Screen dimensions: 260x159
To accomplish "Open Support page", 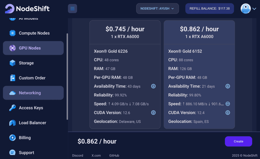I will pyautogui.click(x=33, y=153).
